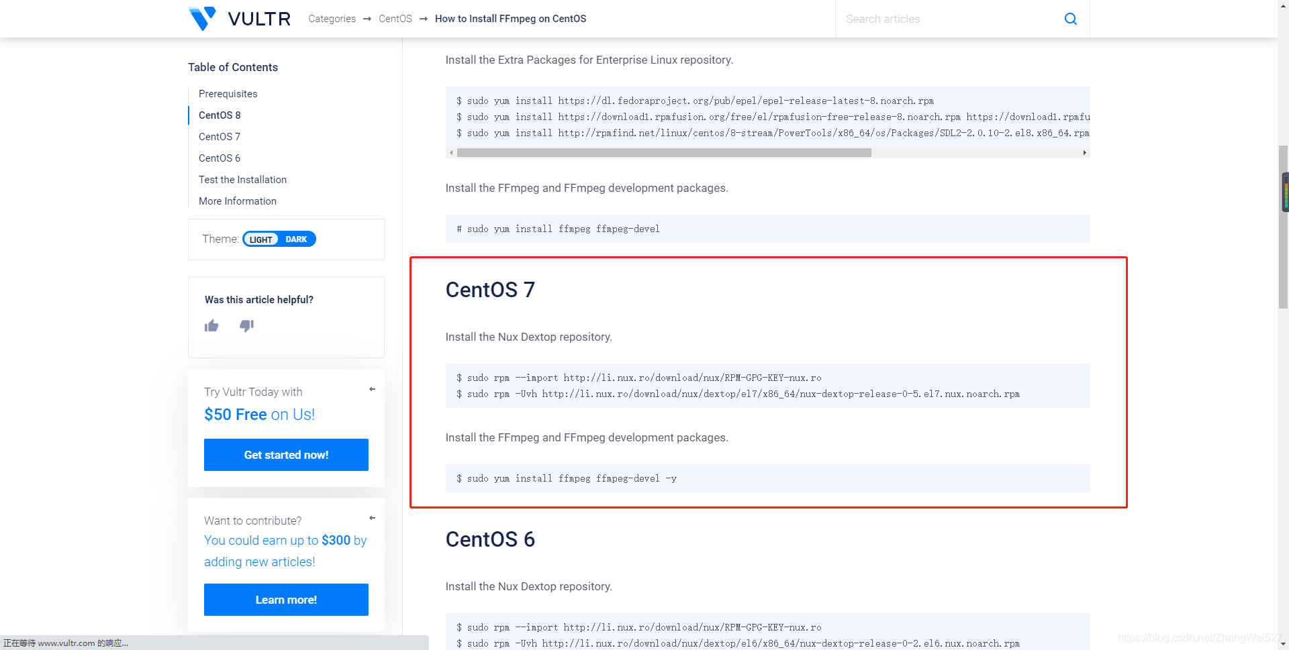1289x650 pixels.
Task: Click the code block's left scroll arrow
Action: (x=451, y=153)
